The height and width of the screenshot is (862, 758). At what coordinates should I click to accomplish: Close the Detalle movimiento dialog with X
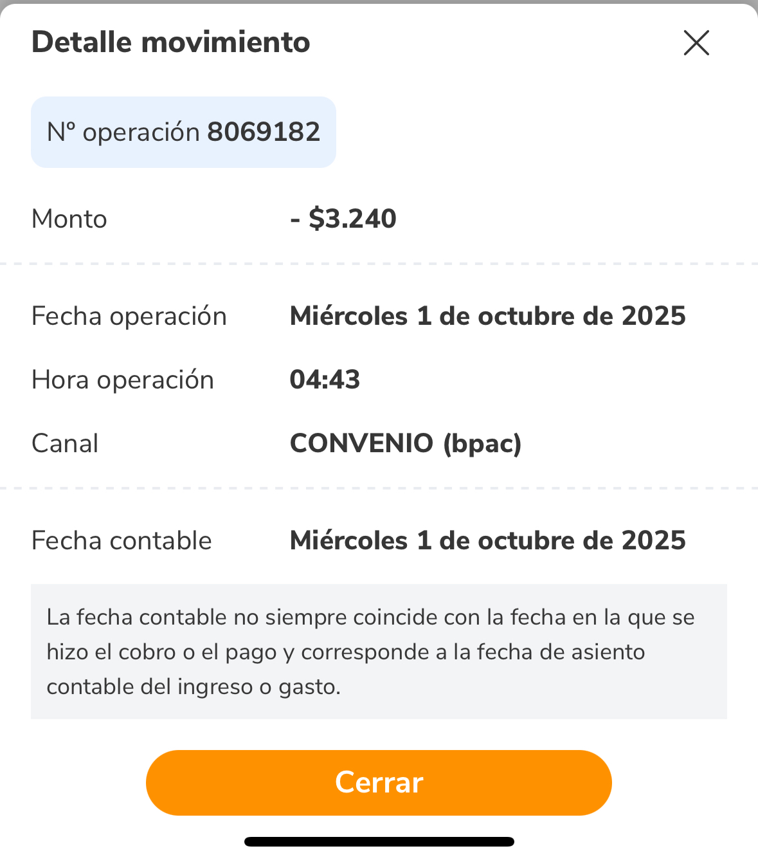coord(696,43)
